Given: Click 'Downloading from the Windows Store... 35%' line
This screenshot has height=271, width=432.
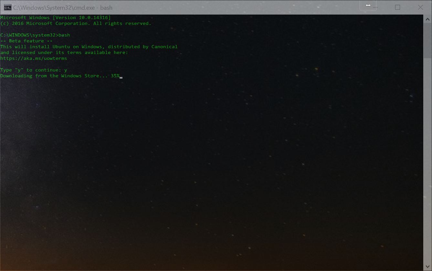Looking at the screenshot, I should (x=60, y=76).
